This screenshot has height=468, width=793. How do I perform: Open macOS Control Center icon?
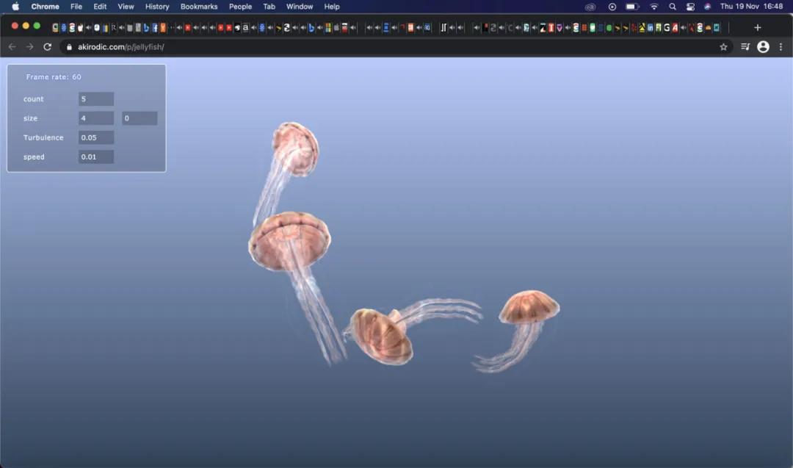[x=690, y=7]
